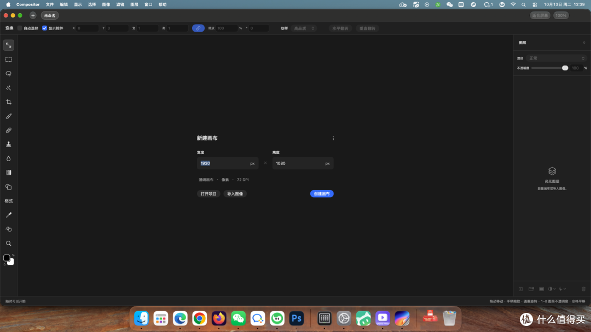Expand the effects sparkle menu in layers panel
This screenshot has height=332, width=591.
click(x=563, y=289)
